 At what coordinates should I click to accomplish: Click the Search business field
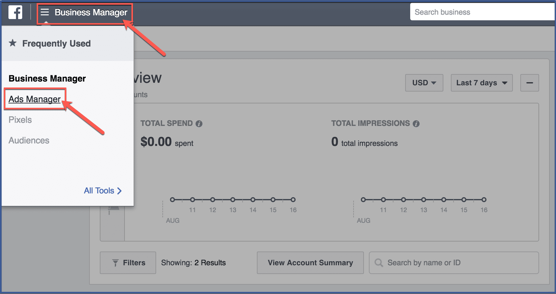pyautogui.click(x=482, y=12)
